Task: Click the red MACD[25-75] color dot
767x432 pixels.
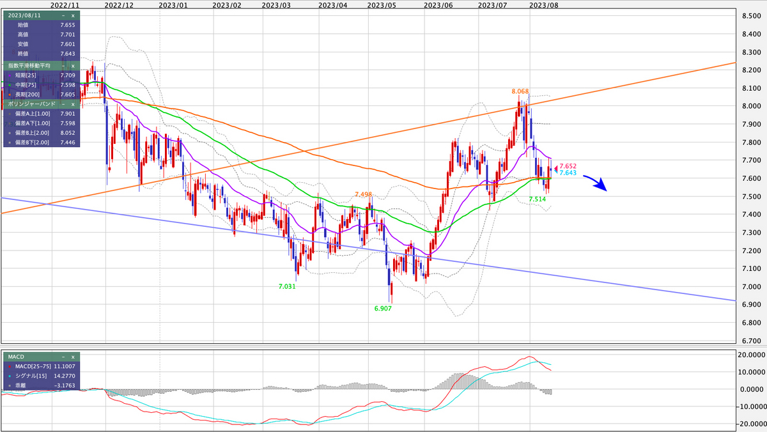Action: pos(8,366)
